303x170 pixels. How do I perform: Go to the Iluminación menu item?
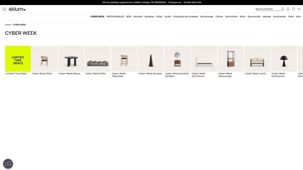[279, 17]
